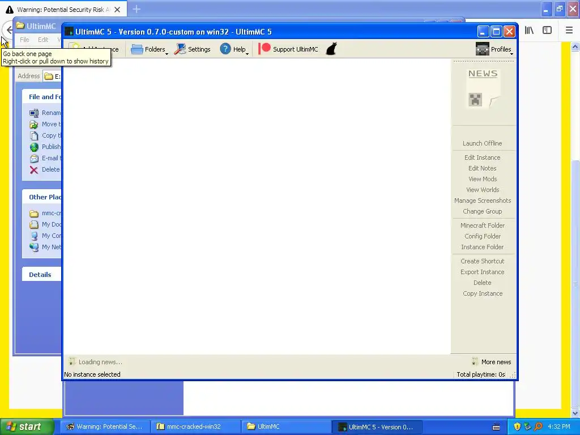Click the security shield tray icon

517,427
